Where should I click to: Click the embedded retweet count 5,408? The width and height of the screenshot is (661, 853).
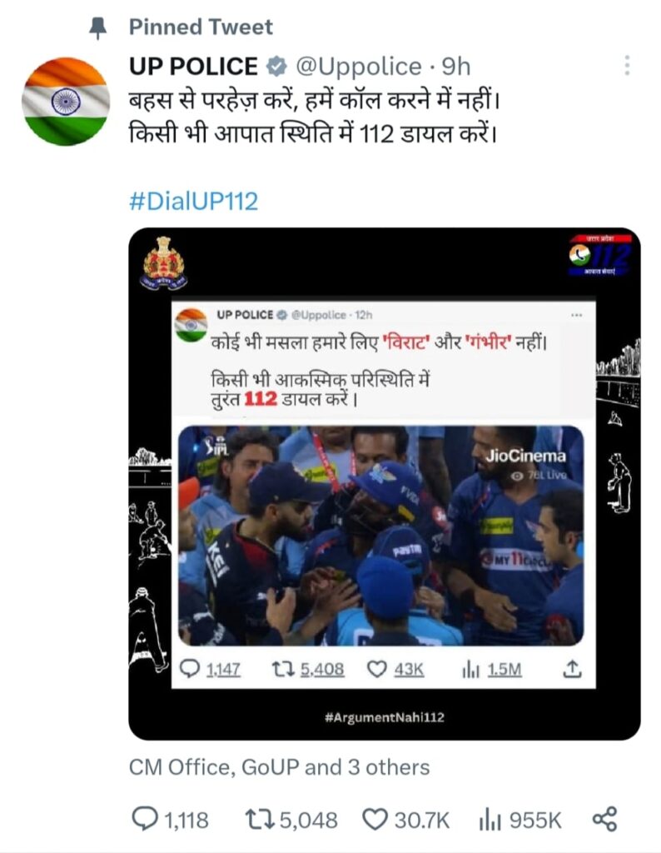click(322, 669)
